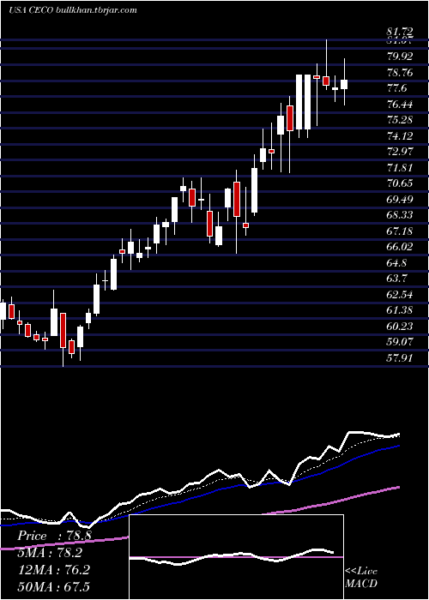Click the 74.12 price axis label

point(400,135)
